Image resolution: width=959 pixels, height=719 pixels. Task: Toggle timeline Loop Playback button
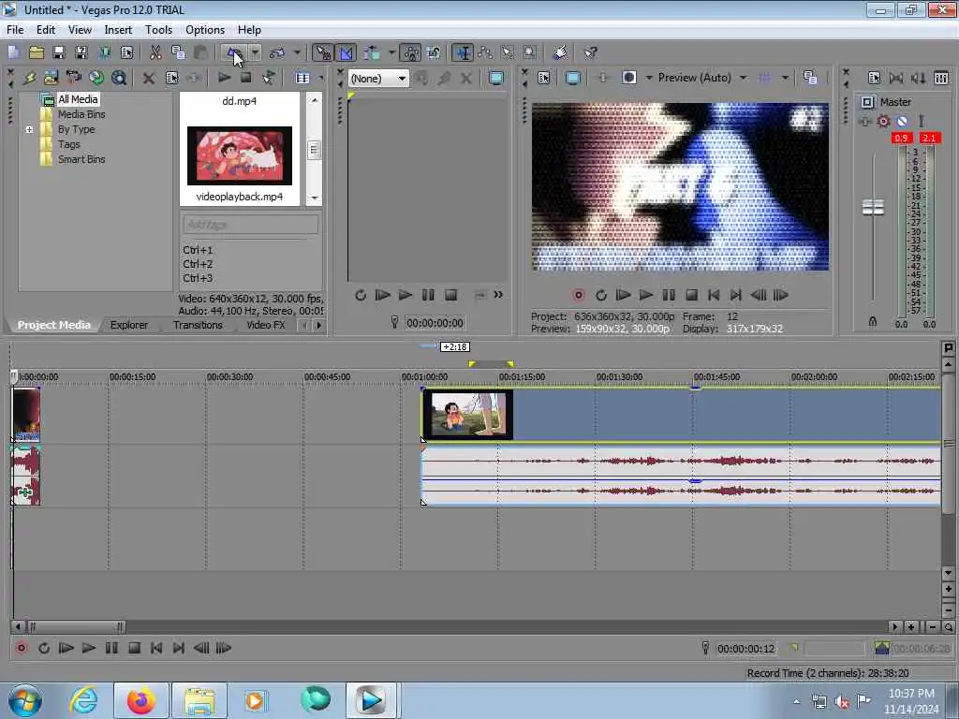(43, 648)
